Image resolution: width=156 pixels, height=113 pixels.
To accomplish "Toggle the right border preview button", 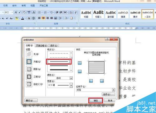I will tap(102, 81).
